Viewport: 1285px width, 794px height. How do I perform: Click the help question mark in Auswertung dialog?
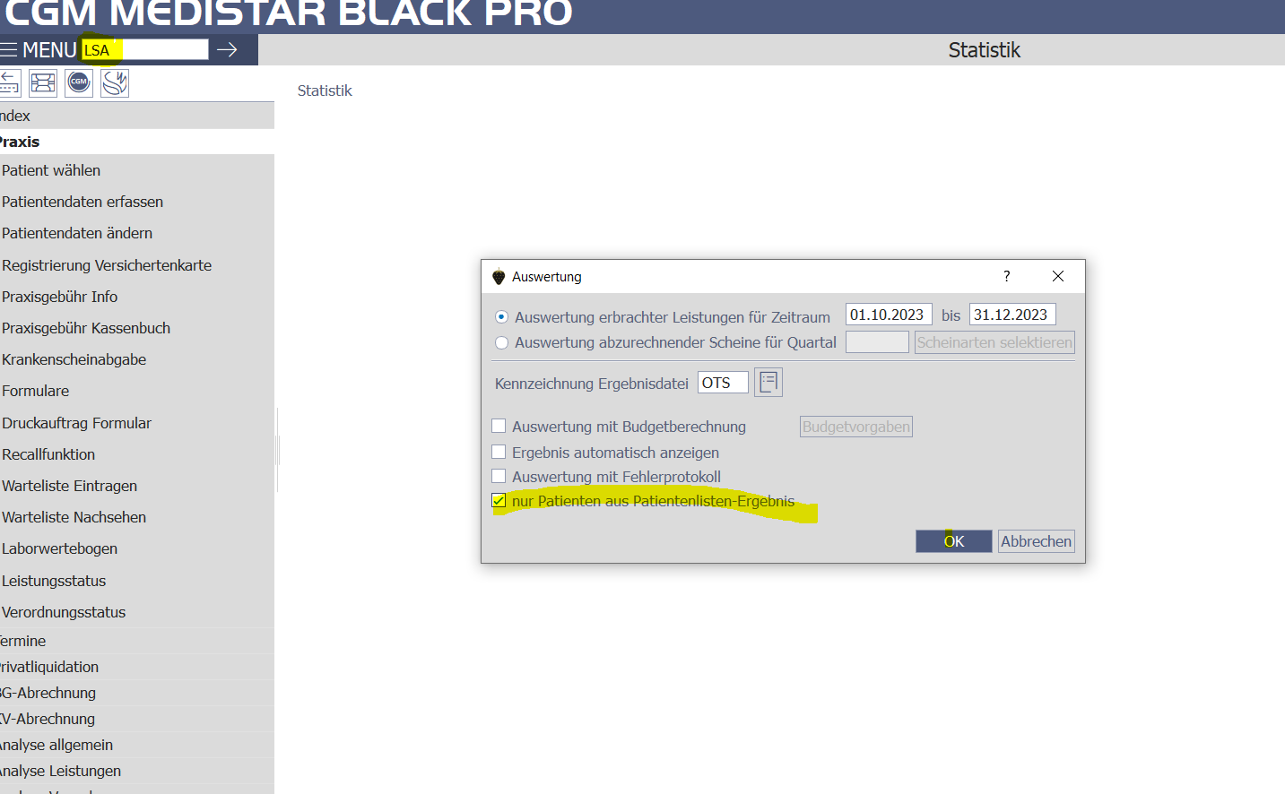(1006, 276)
